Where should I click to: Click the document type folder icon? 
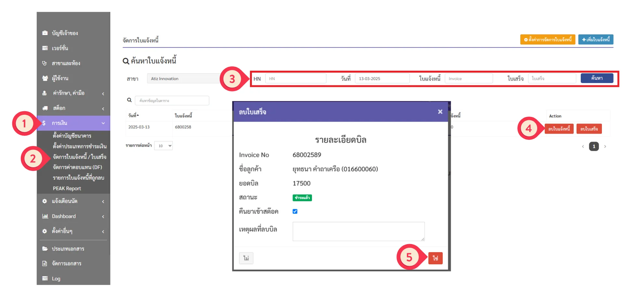[x=45, y=249]
